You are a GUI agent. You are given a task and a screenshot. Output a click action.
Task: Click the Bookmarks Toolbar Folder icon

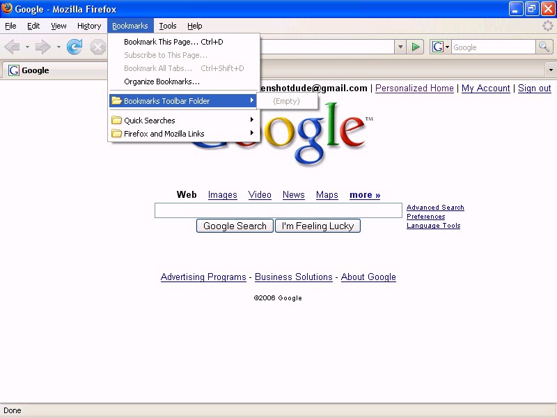coord(116,100)
